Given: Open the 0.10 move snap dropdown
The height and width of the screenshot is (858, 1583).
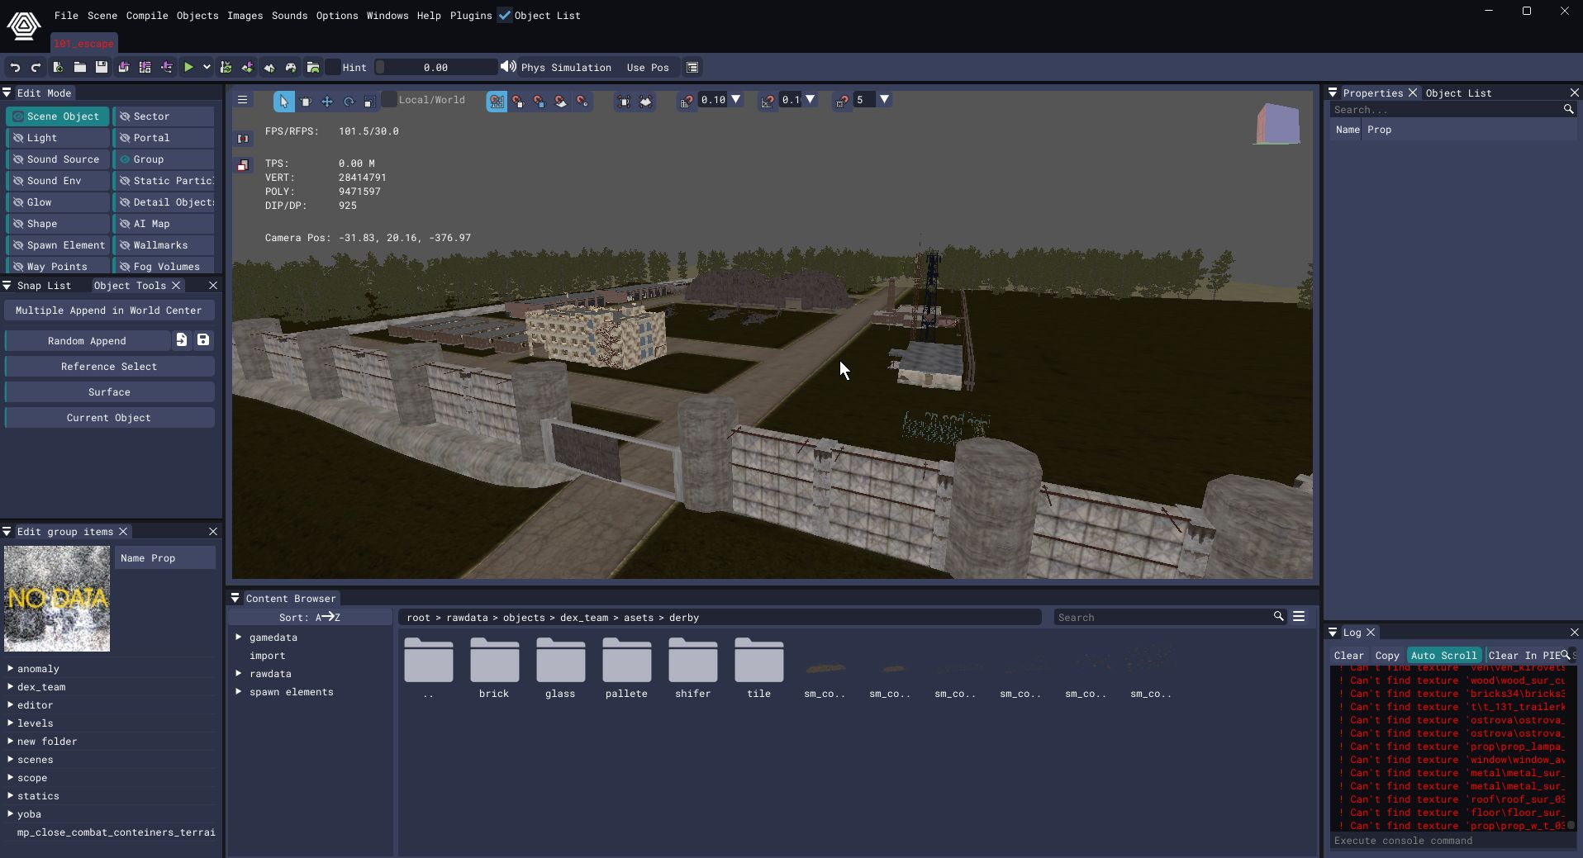Looking at the screenshot, I should 735,100.
